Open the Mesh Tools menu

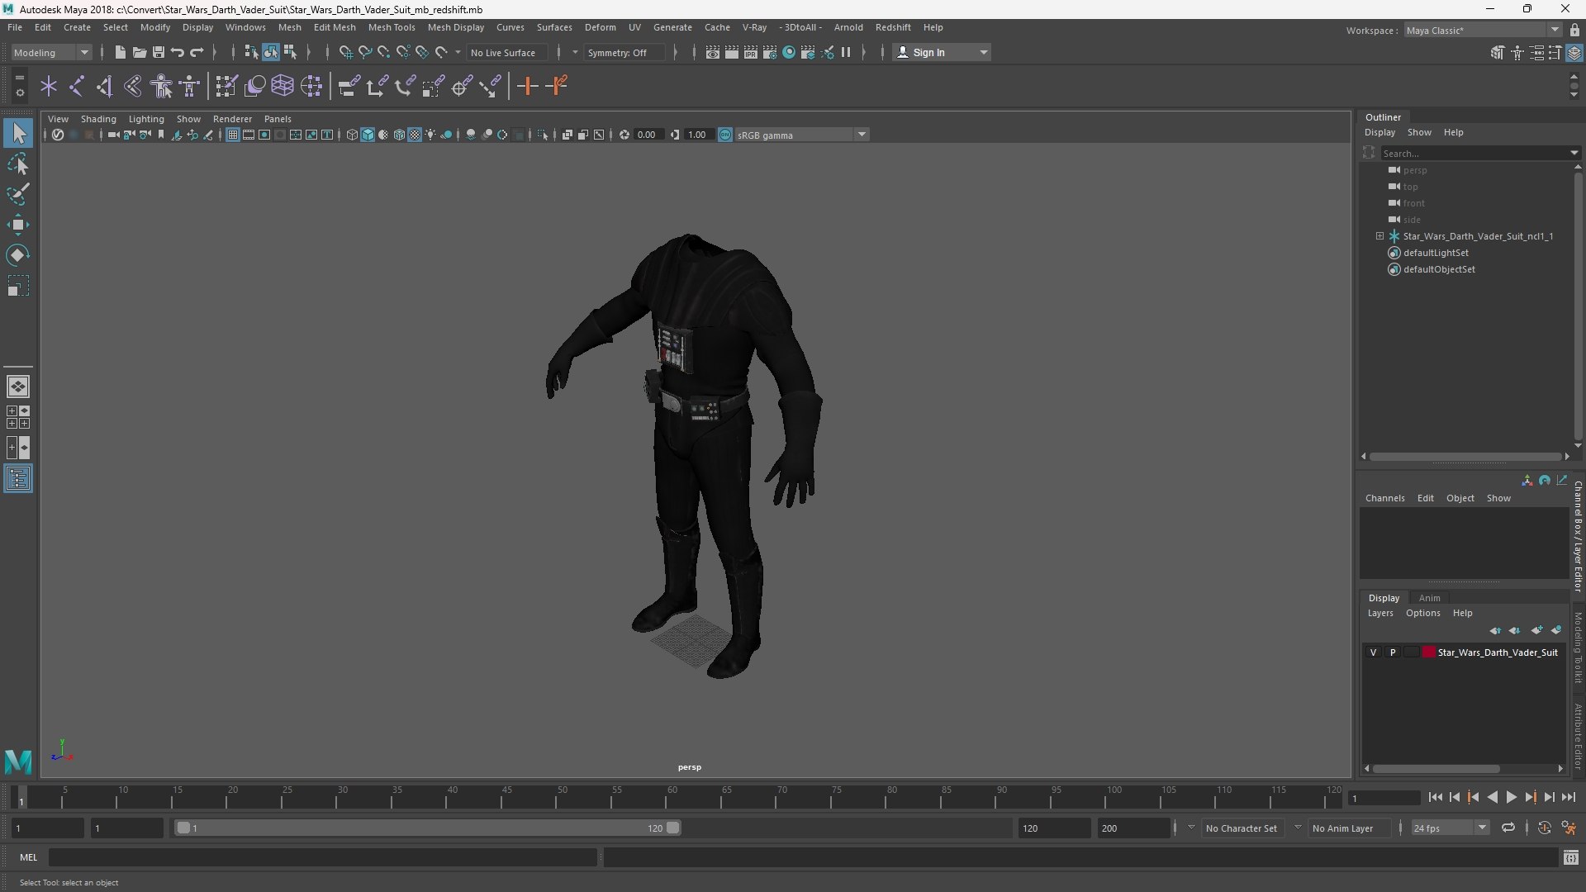click(391, 27)
